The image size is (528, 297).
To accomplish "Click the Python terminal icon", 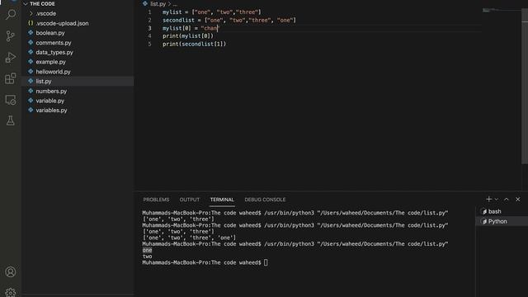I will tap(484, 222).
